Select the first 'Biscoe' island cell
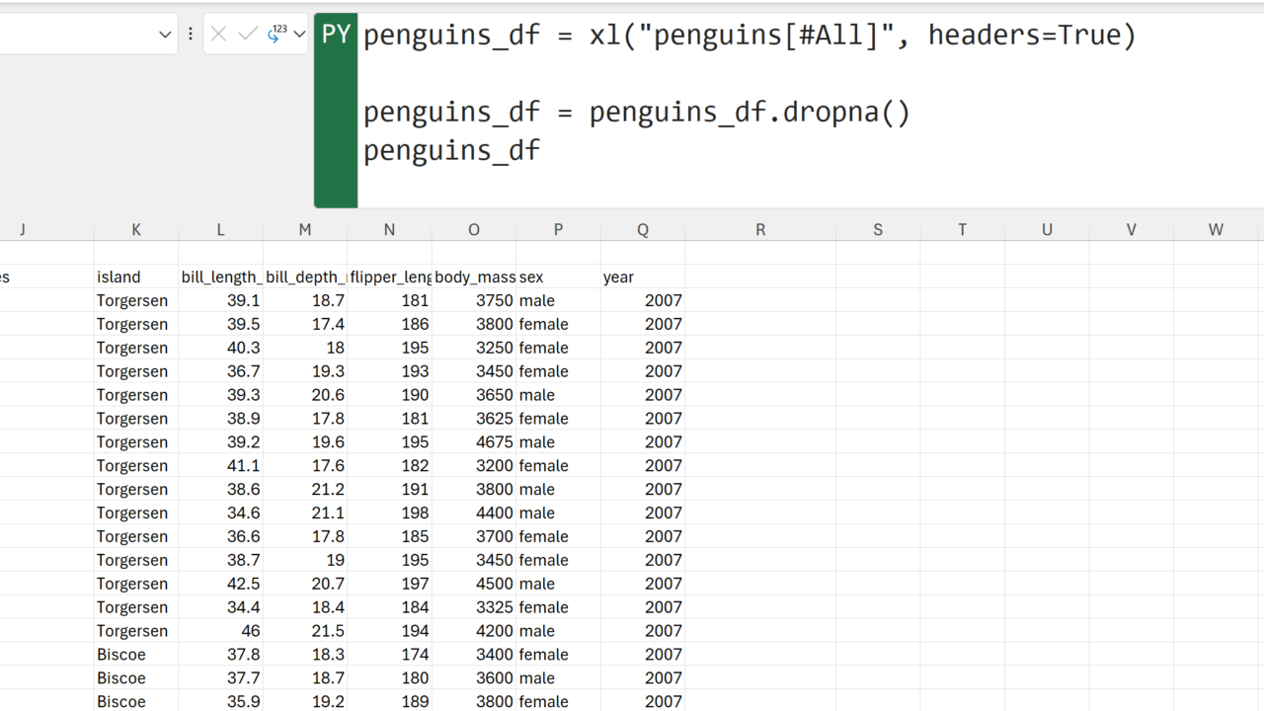1264x711 pixels. 135,655
